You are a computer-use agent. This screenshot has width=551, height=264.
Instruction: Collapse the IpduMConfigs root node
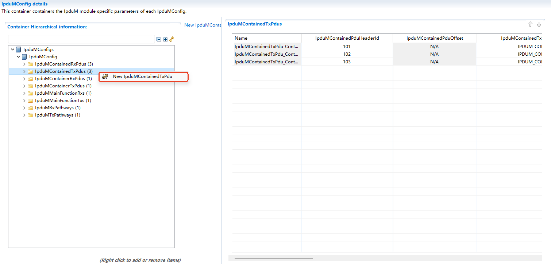(13, 50)
